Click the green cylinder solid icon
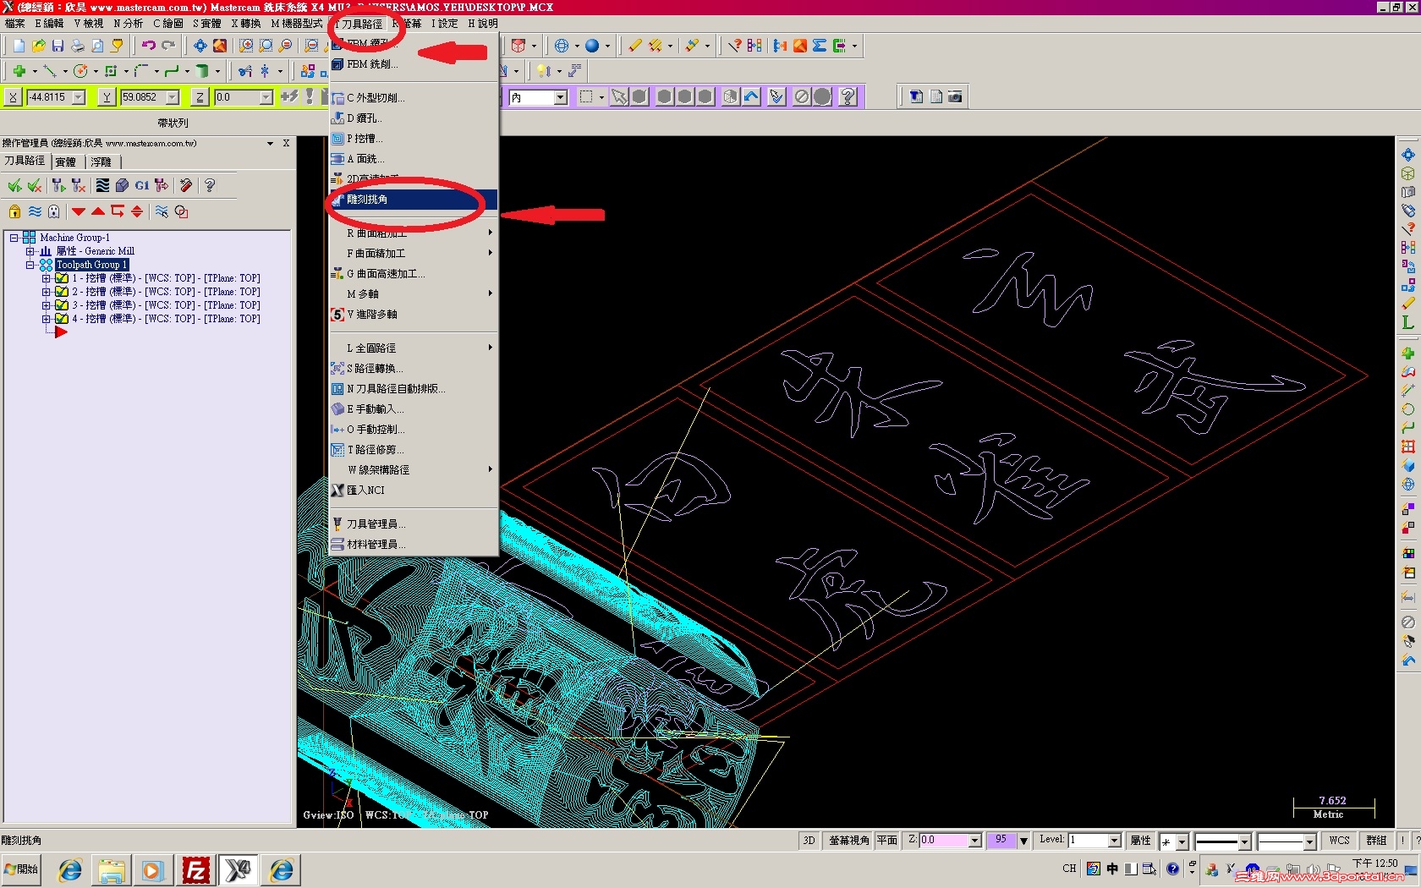Screen dimensions: 1421x888 pos(202,71)
